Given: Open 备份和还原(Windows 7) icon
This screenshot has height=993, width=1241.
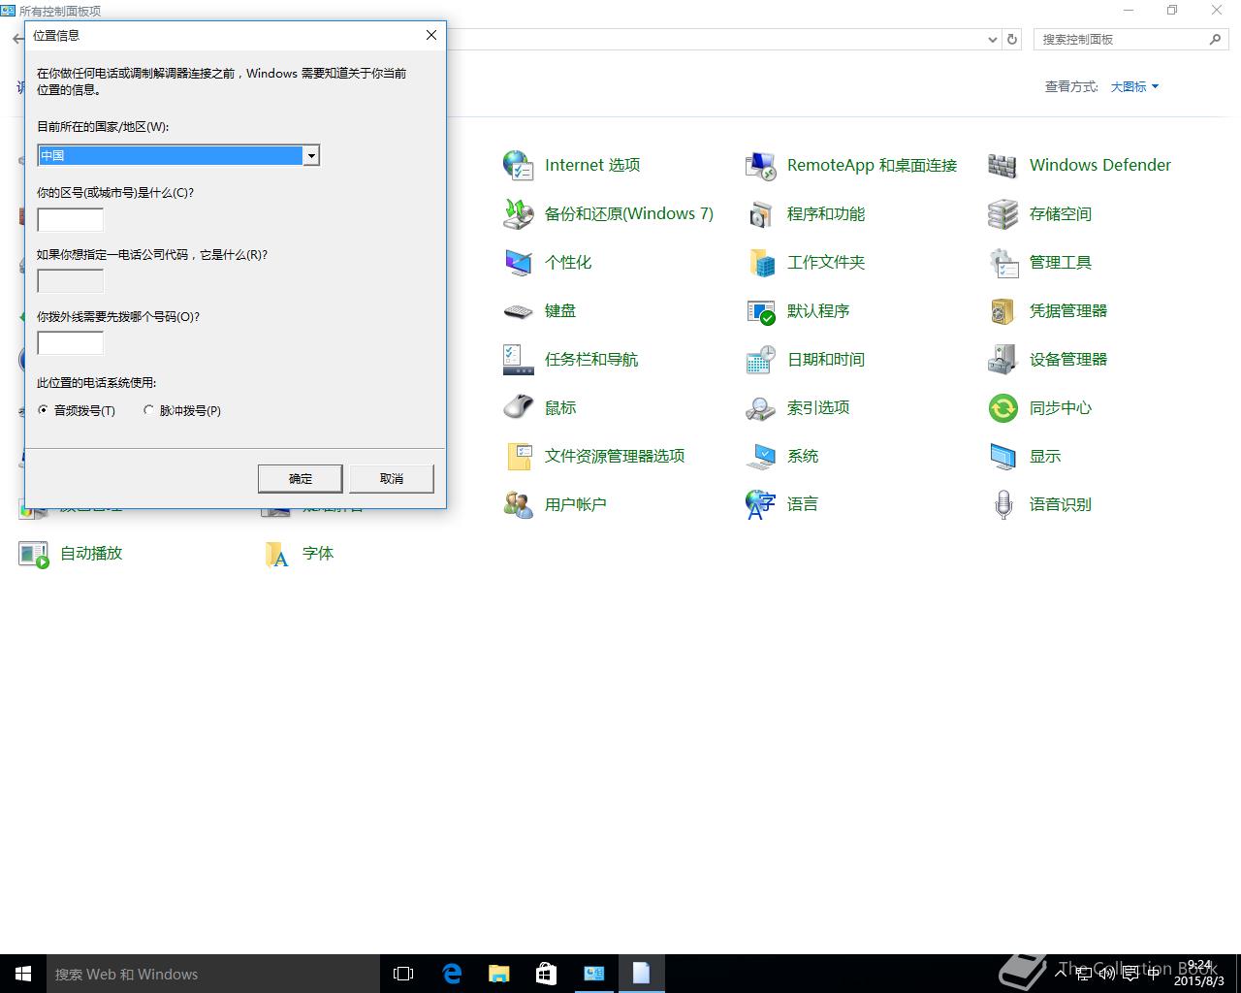Looking at the screenshot, I should point(519,213).
